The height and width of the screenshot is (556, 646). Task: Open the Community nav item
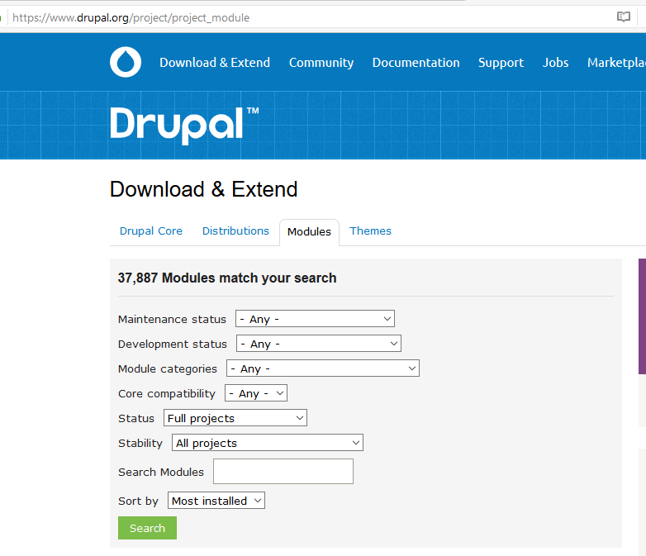pyautogui.click(x=321, y=63)
